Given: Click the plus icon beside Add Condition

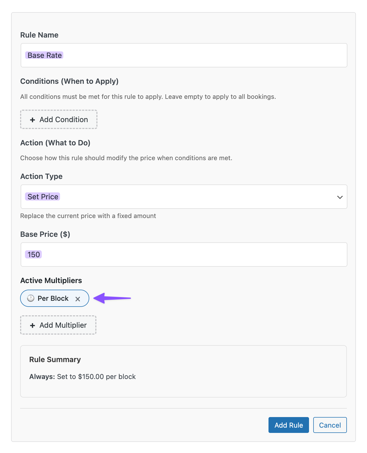Looking at the screenshot, I should pos(33,120).
